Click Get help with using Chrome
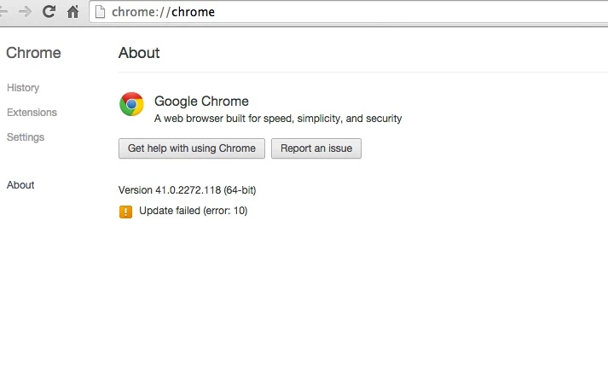The width and height of the screenshot is (608, 372). point(192,148)
